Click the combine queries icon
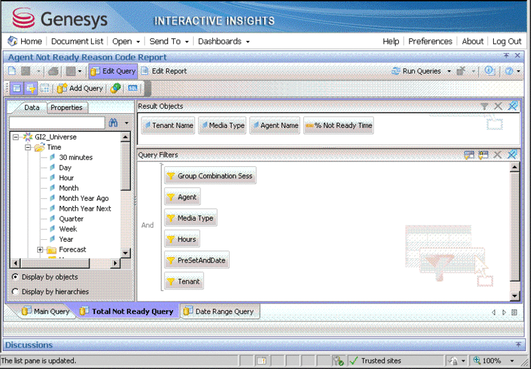The image size is (531, 369). click(115, 88)
